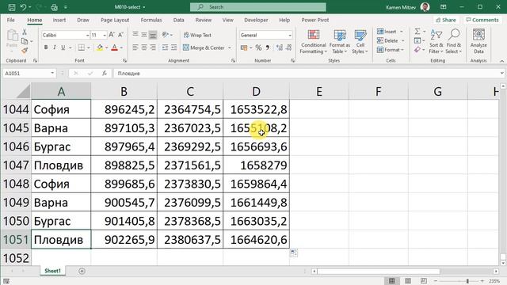Collapse the ribbon with the chevron
The width and height of the screenshot is (507, 285).
click(x=501, y=61)
